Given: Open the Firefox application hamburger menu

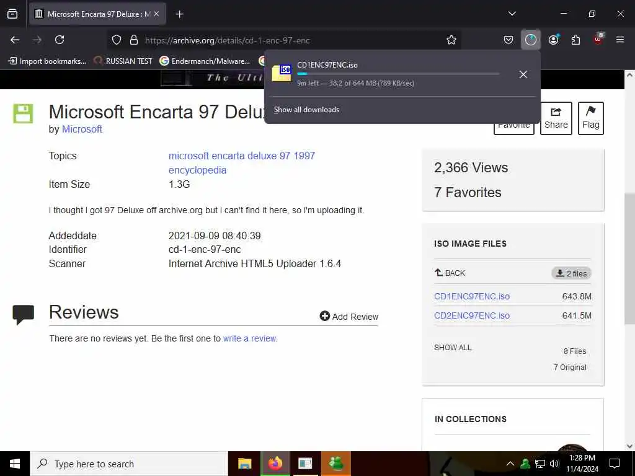Looking at the screenshot, I should (620, 40).
